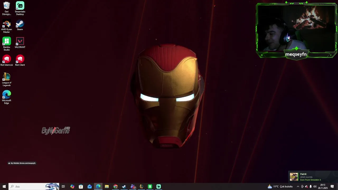Select the Recycle Bin (Geri Dönüşüm) desktop icon
The width and height of the screenshot is (338, 190).
pyautogui.click(x=7, y=9)
